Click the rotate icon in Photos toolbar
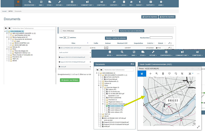 pyautogui.click(x=176, y=74)
